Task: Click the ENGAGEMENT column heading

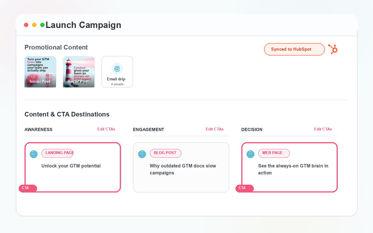Action: tap(149, 130)
